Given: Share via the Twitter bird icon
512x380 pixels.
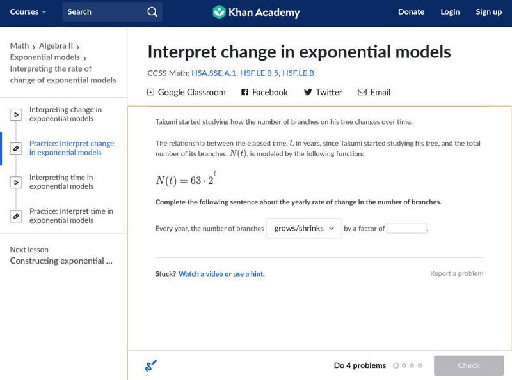Looking at the screenshot, I should [308, 93].
